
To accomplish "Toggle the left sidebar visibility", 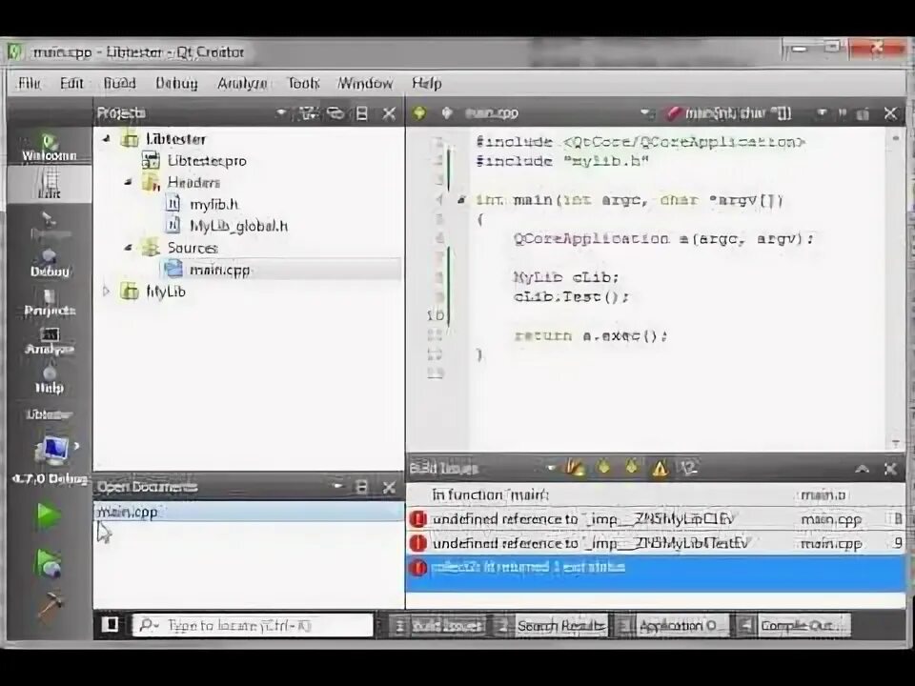I will pos(111,625).
